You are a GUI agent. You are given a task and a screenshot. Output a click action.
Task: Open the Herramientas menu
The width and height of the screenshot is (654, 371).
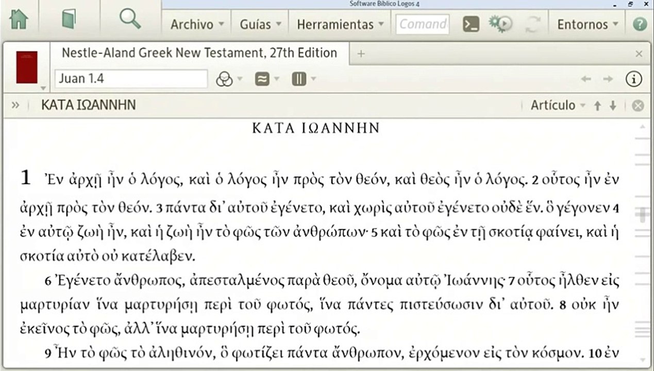point(341,24)
